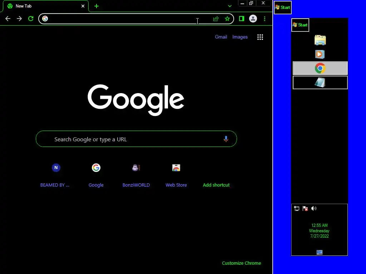
Task: Click the Start button above File Explorer
Action: point(300,25)
